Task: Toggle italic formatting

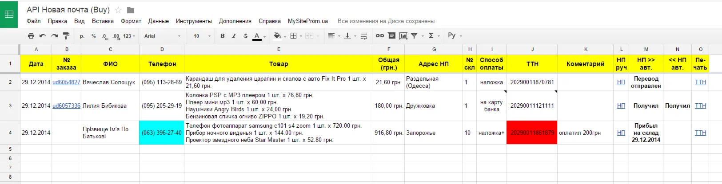Action: tap(234, 36)
